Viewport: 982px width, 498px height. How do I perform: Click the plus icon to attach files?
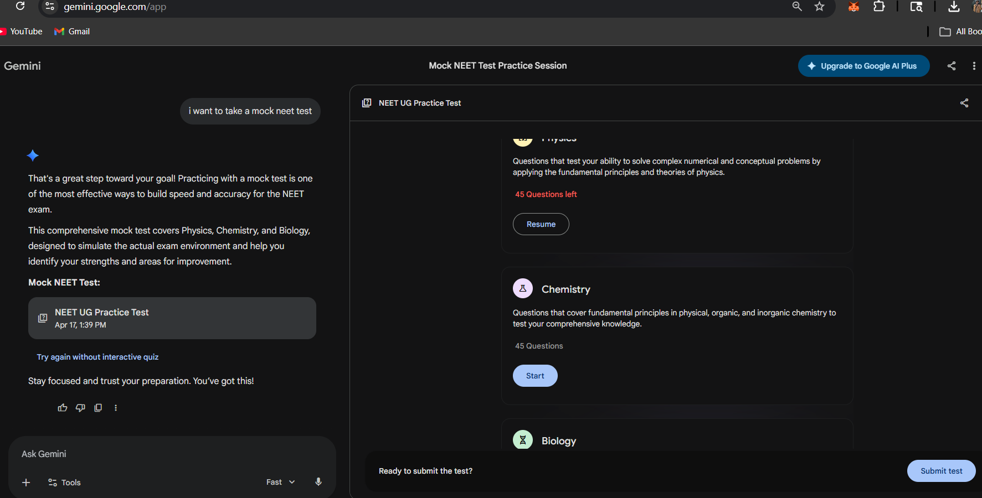[x=26, y=482]
